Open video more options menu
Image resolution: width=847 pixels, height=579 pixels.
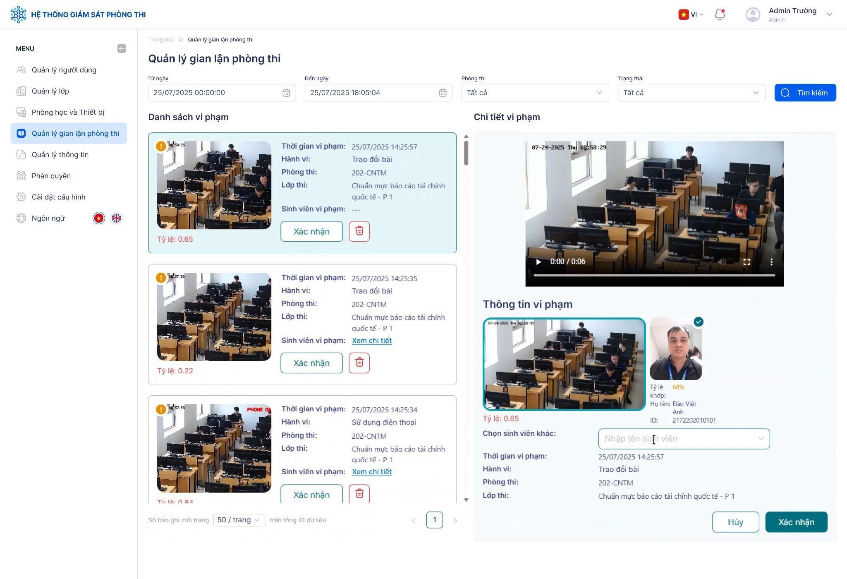(771, 262)
